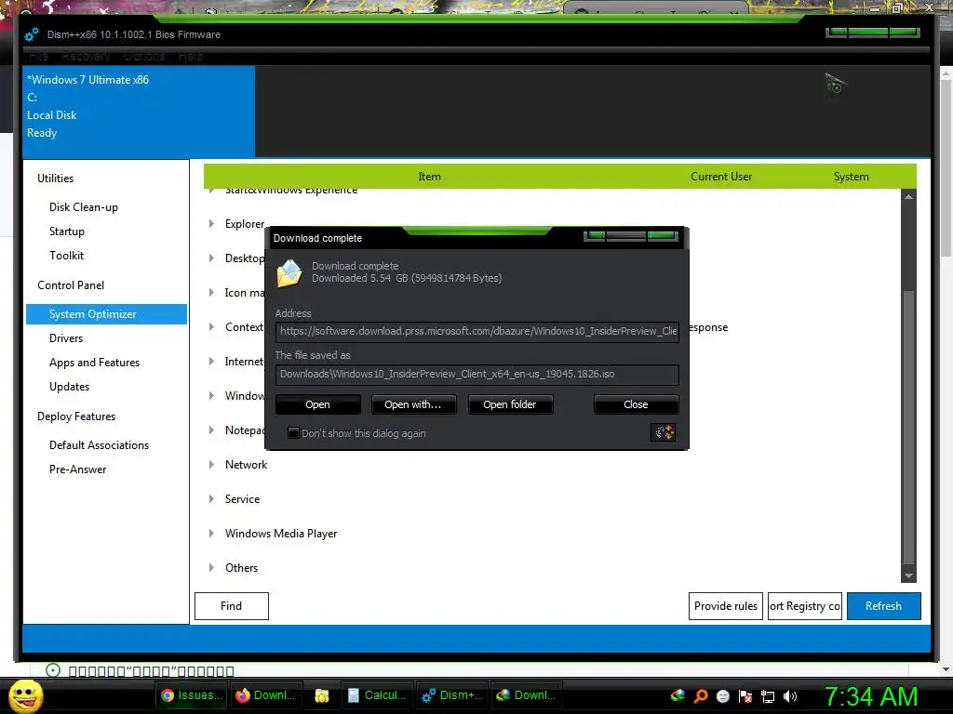Click Open with... button
The width and height of the screenshot is (953, 714).
(413, 404)
